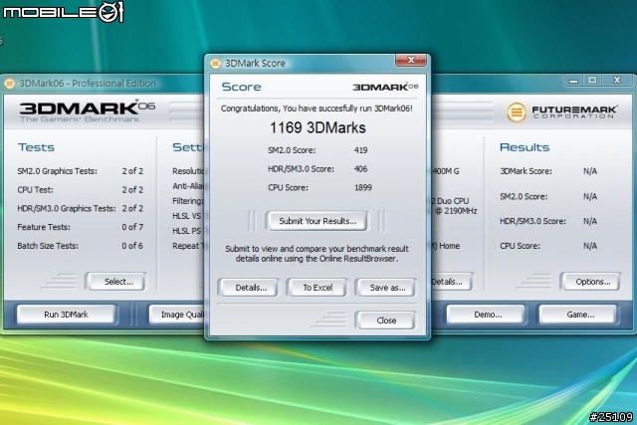Click the 1169 3DMarks score text

[318, 128]
